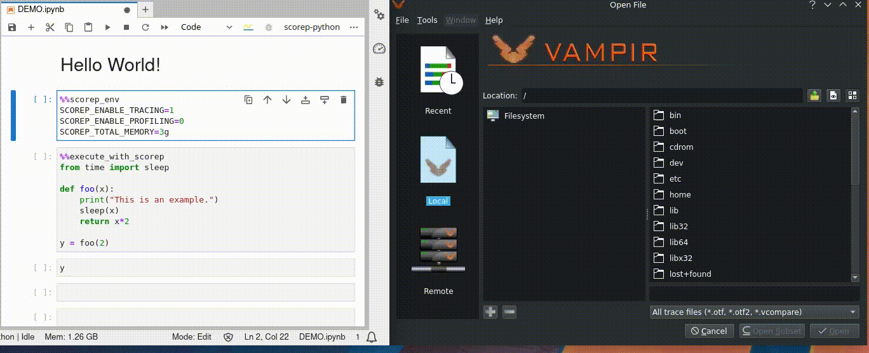Open notifications bell in Jupyter status bar
Viewport: 869px width, 353px height.
pos(372,337)
